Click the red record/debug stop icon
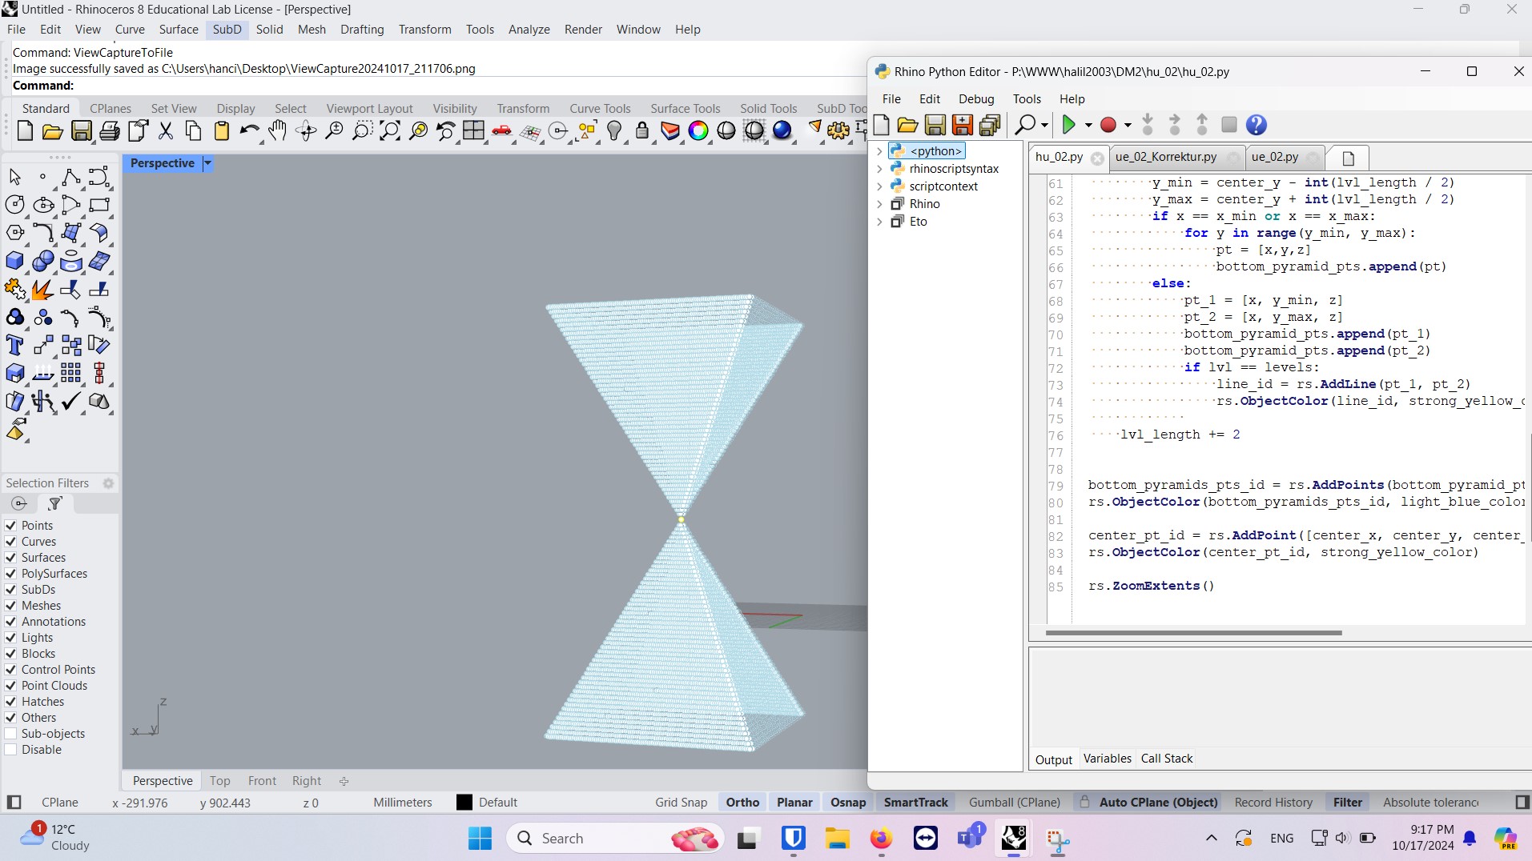The image size is (1532, 861). point(1108,125)
